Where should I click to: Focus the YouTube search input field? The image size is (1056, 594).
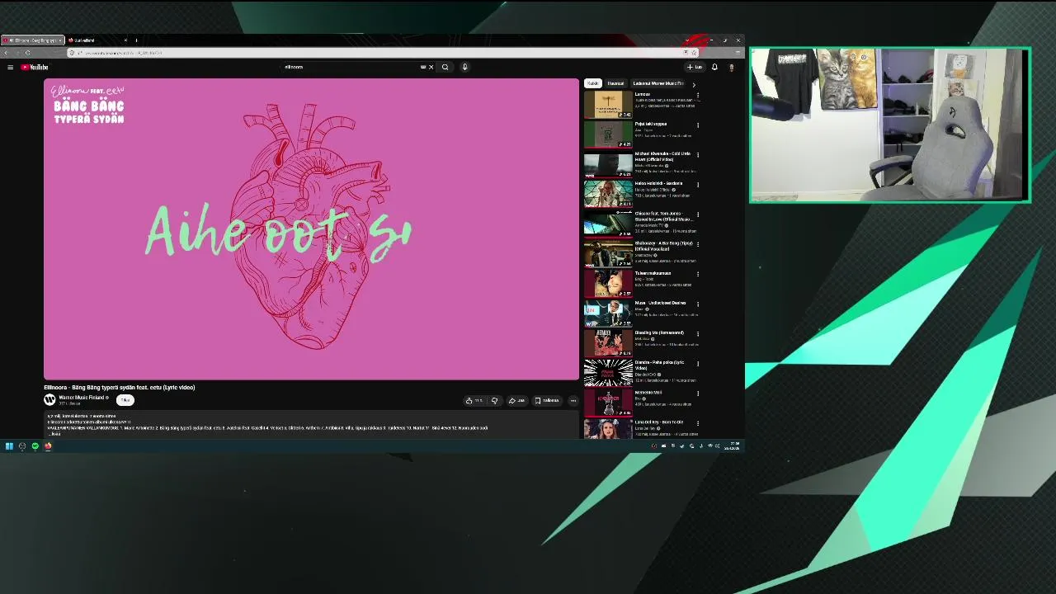click(351, 67)
